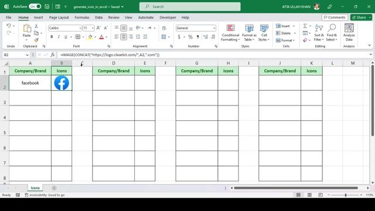Switch to the Page Layout tab

click(x=59, y=18)
